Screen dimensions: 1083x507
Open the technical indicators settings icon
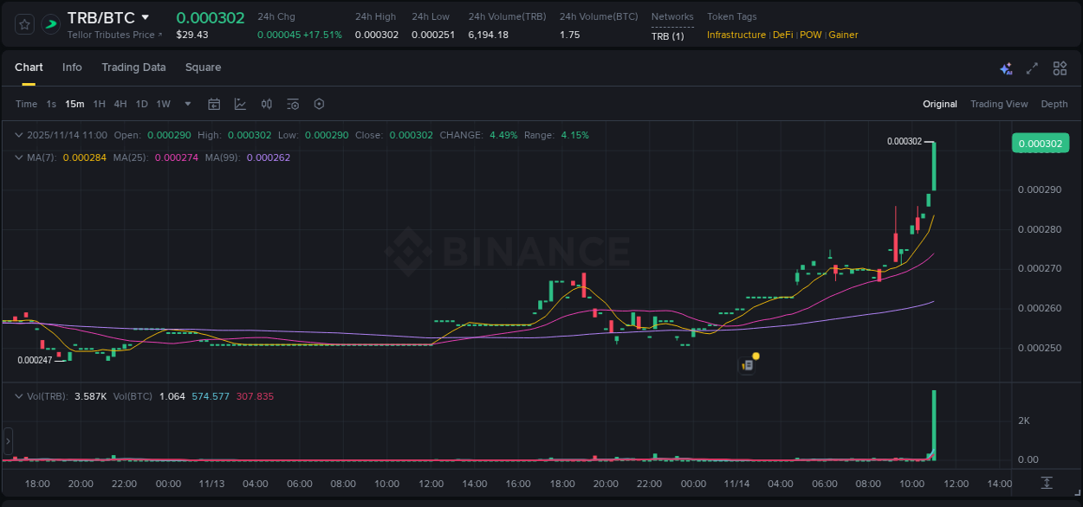(x=292, y=104)
